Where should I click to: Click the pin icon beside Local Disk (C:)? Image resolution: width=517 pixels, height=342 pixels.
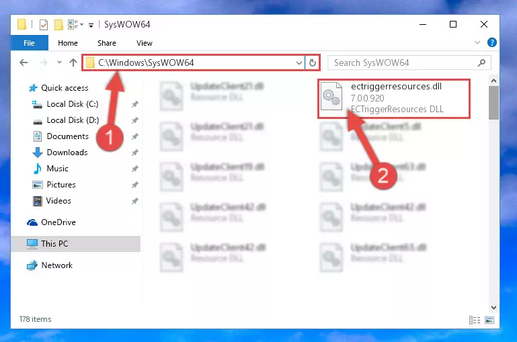(135, 104)
